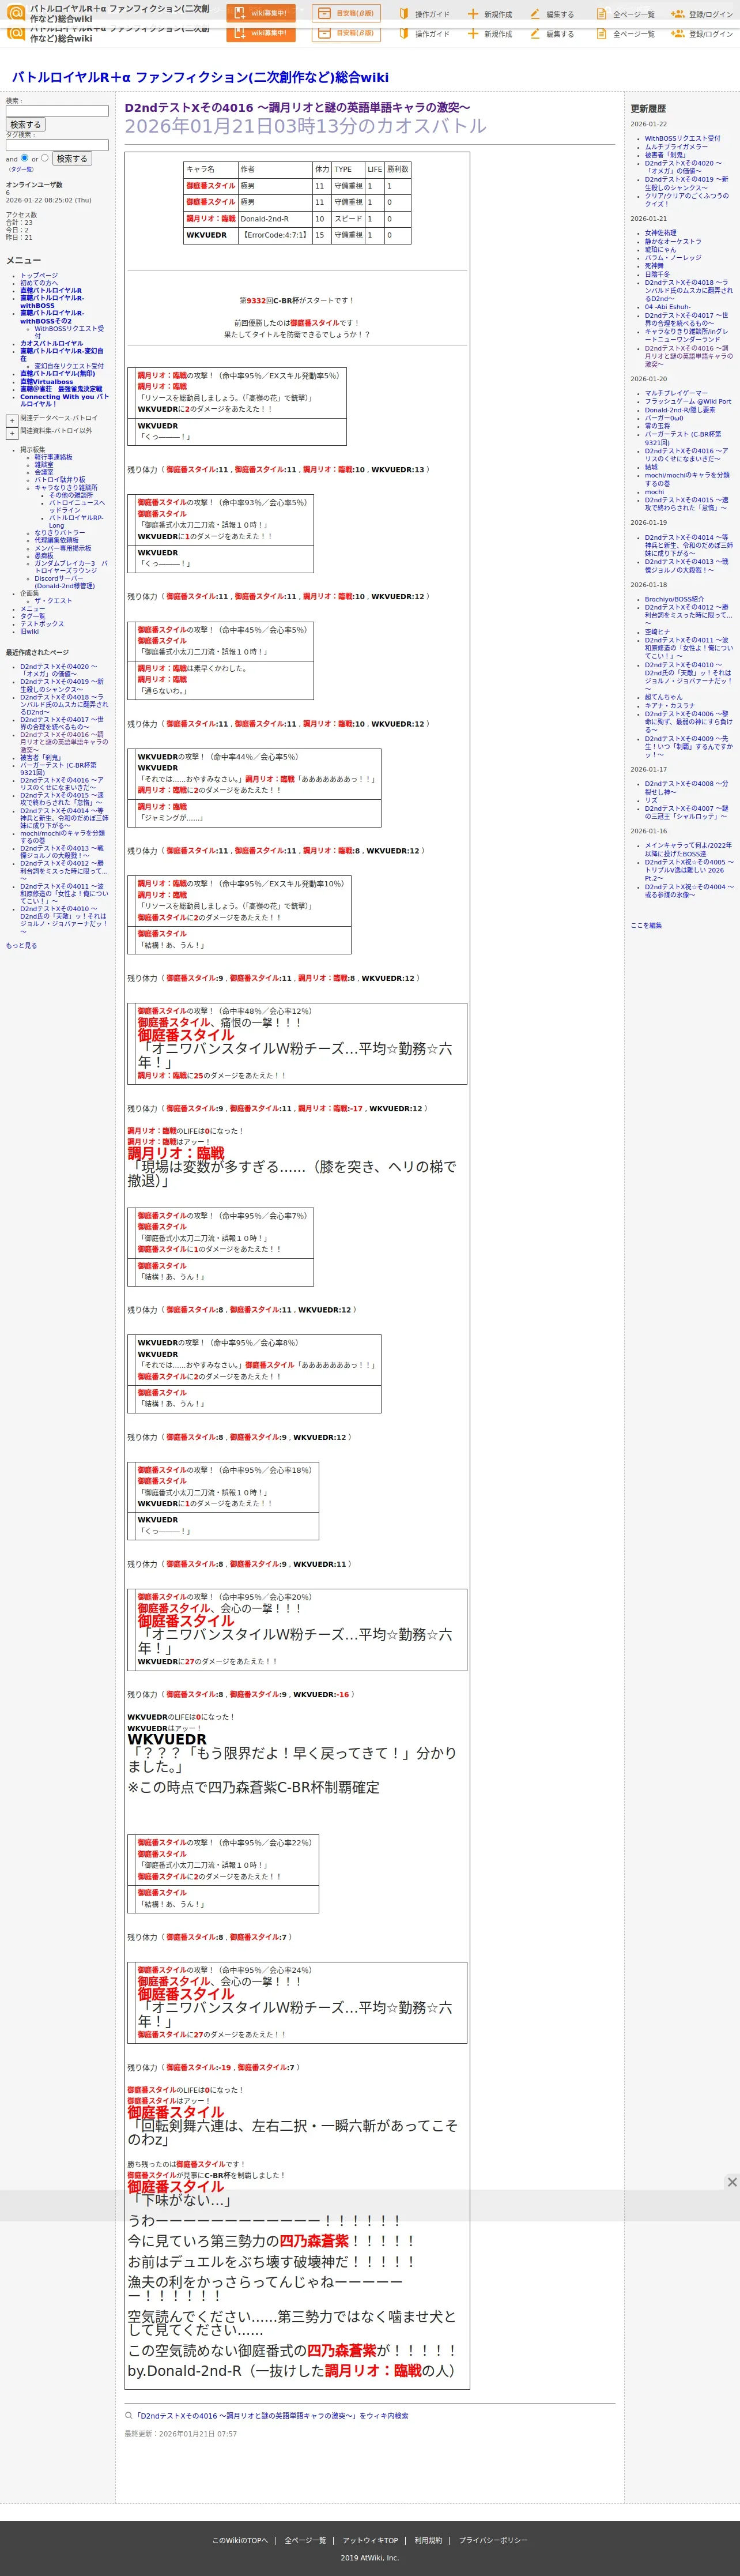
Task: Open 直轄Virtualboss menu entry
Action: 46,381
